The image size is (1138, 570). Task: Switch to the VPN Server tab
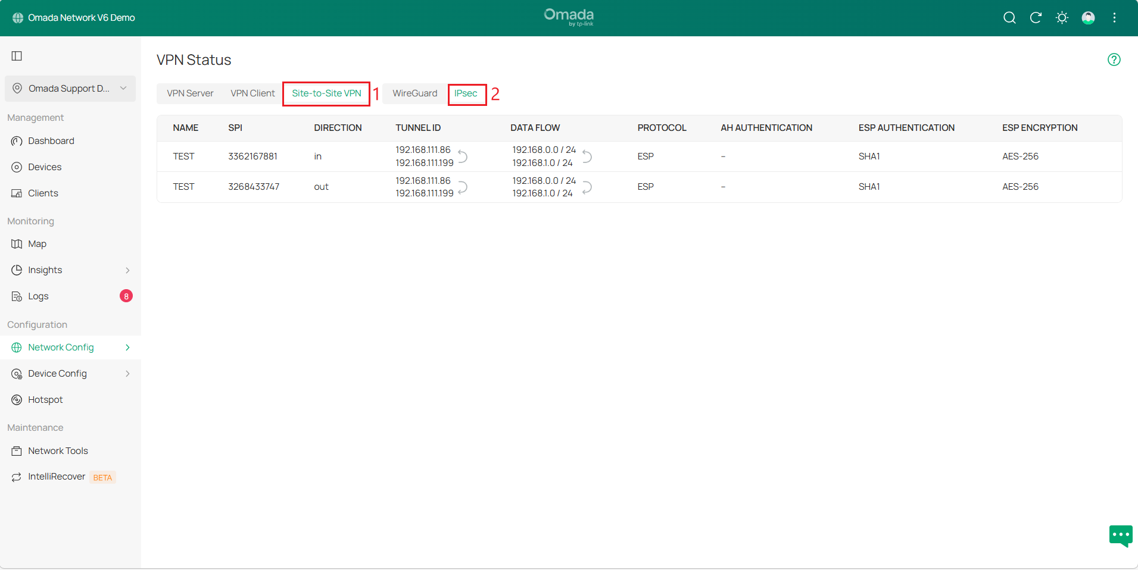click(x=190, y=93)
